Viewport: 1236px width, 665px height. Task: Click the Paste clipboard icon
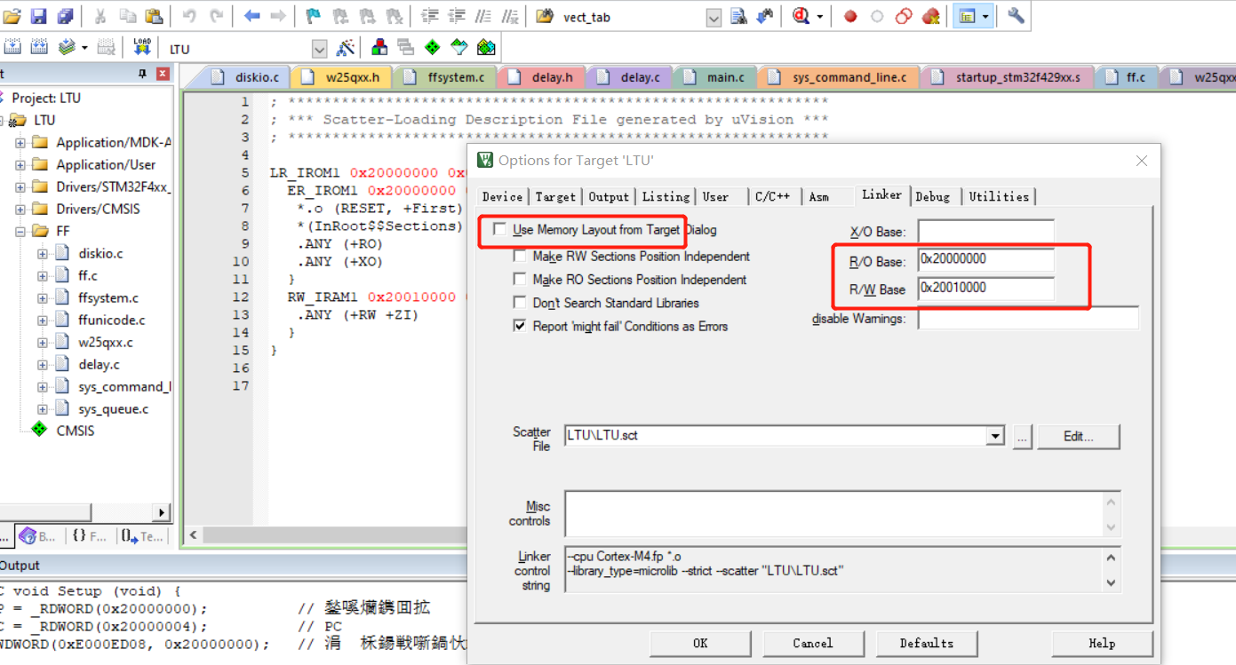(x=153, y=16)
